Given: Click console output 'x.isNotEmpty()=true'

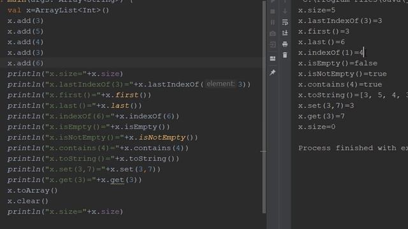Looking at the screenshot, I should (x=342, y=74).
